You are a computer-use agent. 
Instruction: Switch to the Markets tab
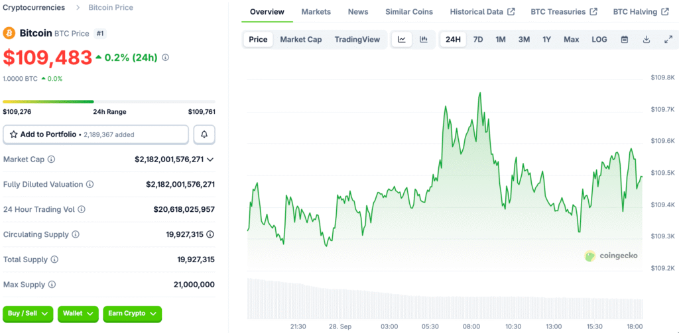tap(316, 12)
